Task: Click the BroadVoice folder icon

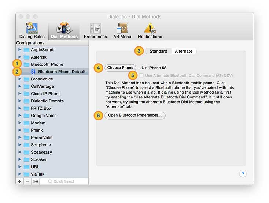Action: [26, 79]
